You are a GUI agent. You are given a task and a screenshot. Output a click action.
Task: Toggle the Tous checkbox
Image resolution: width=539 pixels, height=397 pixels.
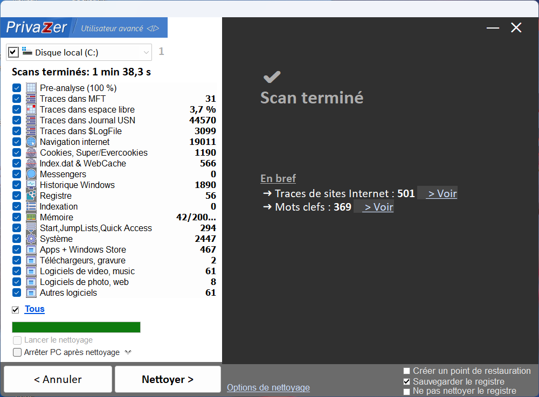click(x=15, y=310)
